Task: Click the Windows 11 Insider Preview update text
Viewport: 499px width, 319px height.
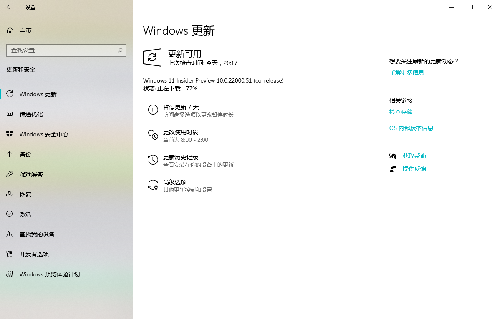Action: pyautogui.click(x=213, y=80)
